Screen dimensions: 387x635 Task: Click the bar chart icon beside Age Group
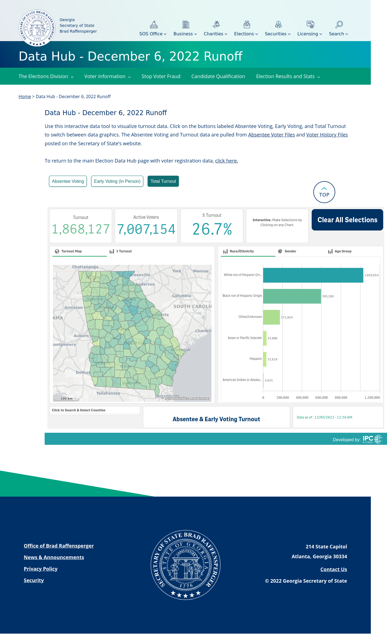tap(330, 251)
